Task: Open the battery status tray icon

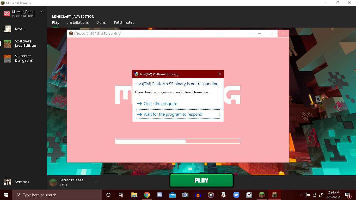Action: [308, 195]
